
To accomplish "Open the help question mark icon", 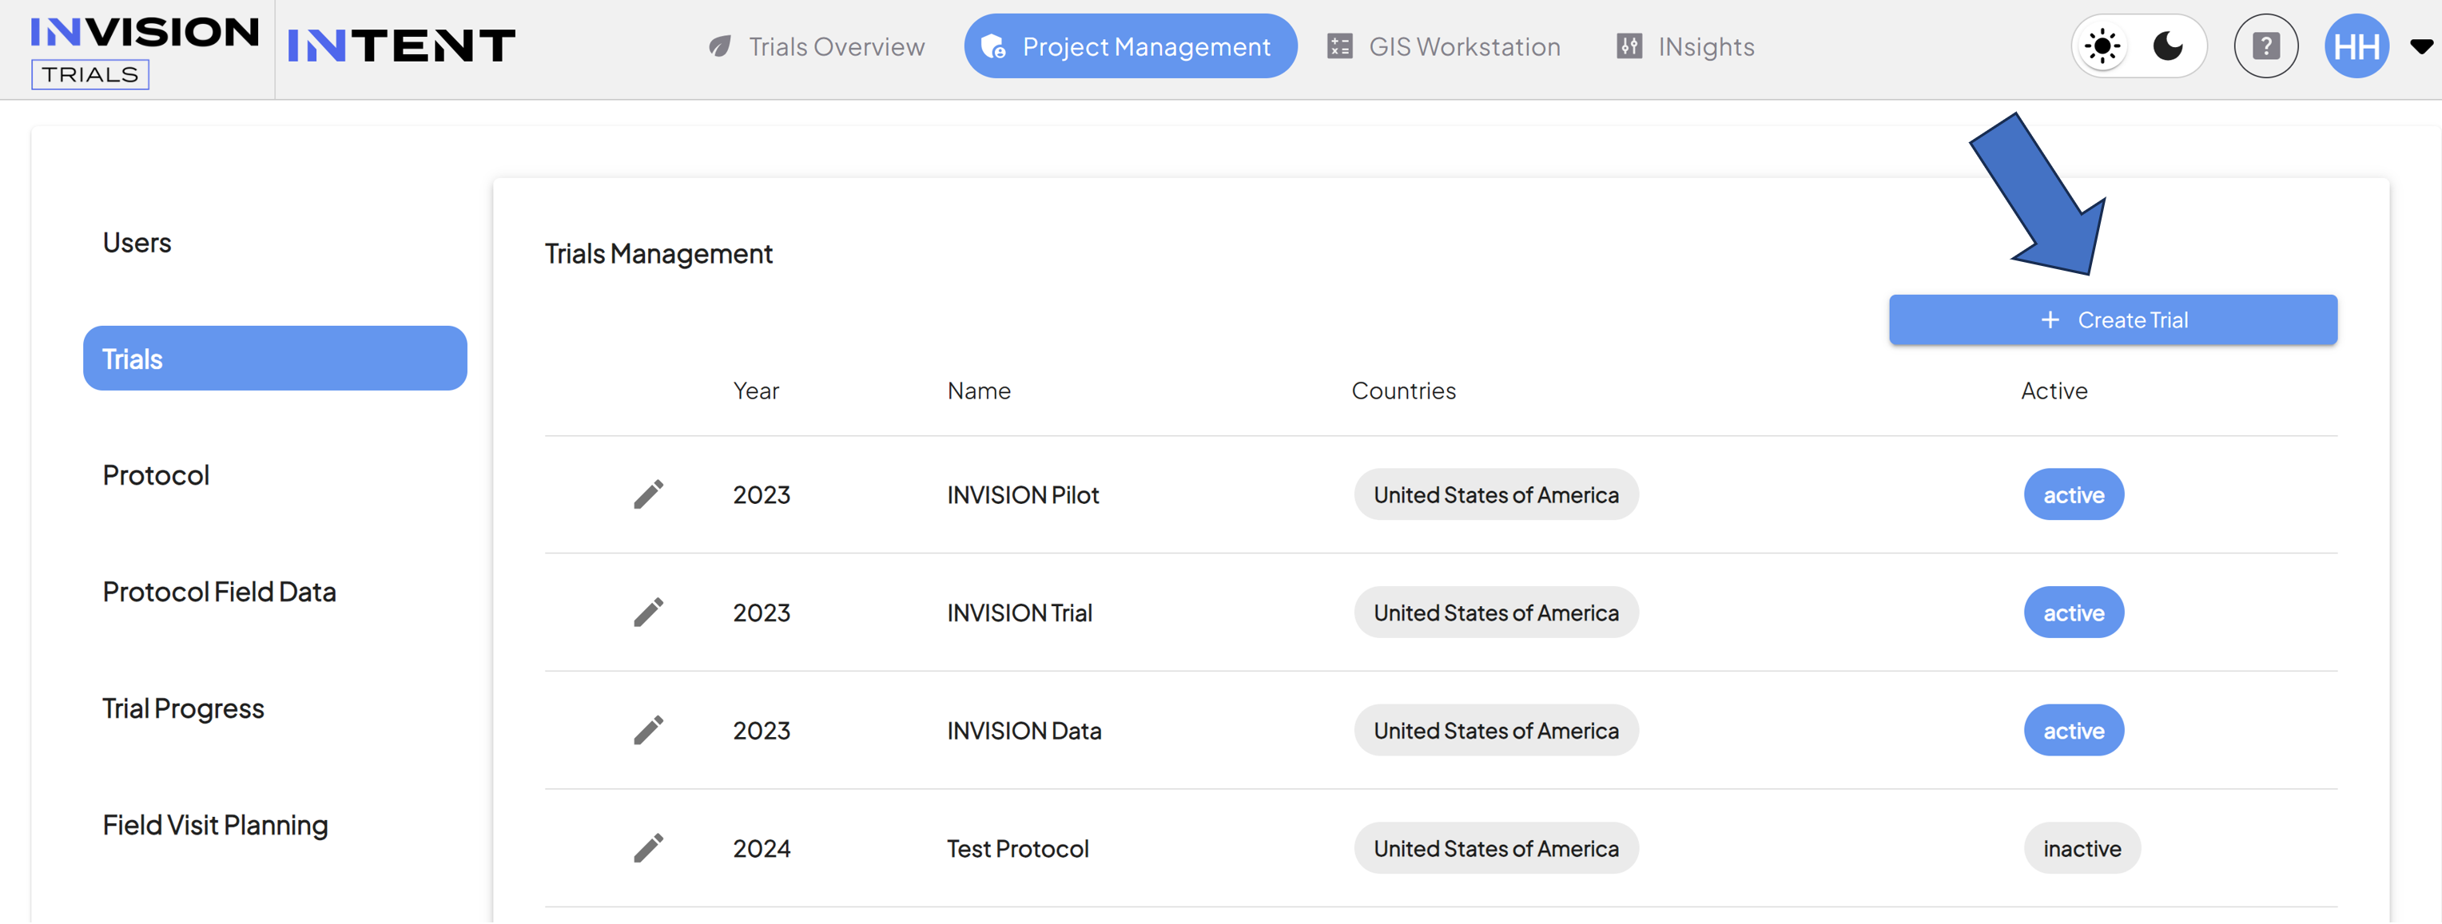I will pyautogui.click(x=2265, y=46).
